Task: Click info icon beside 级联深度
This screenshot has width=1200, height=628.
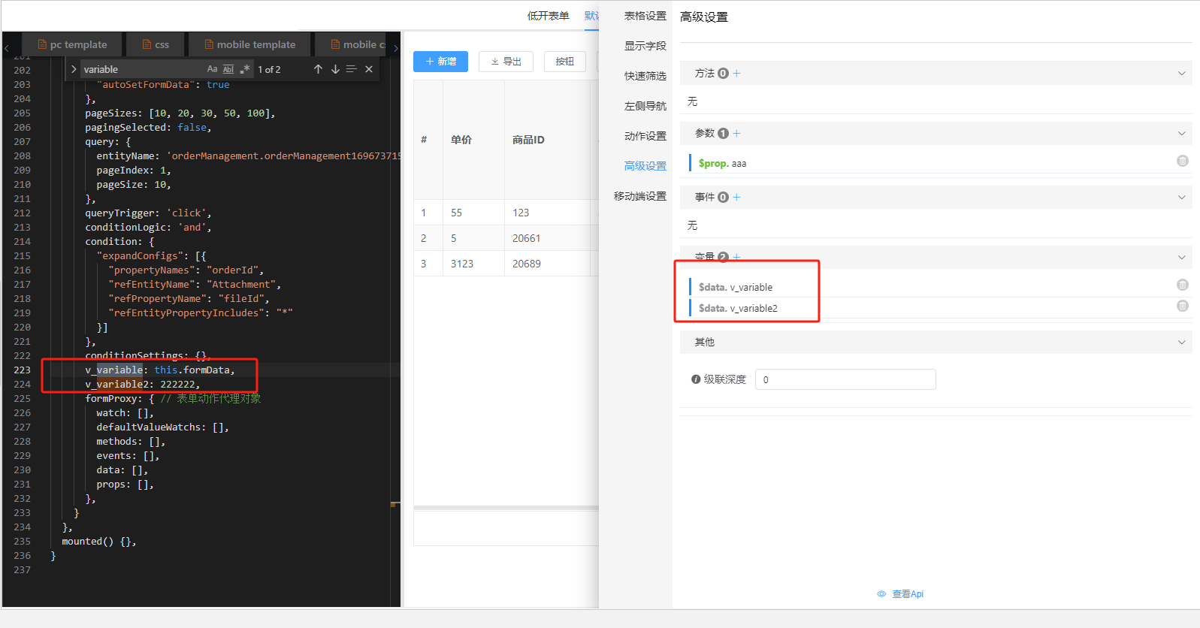Action: coord(696,379)
